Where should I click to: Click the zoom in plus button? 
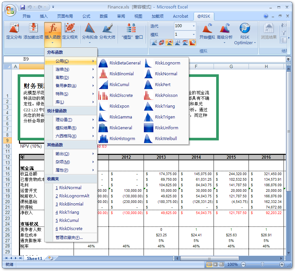coord(282,264)
